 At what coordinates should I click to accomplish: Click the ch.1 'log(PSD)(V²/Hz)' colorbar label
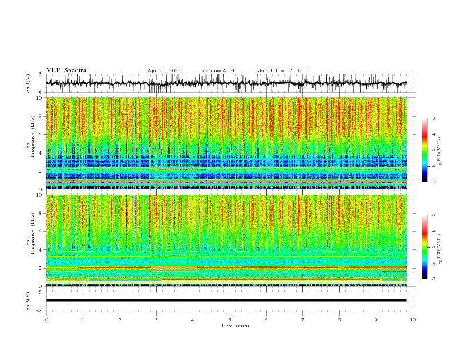tap(439, 153)
